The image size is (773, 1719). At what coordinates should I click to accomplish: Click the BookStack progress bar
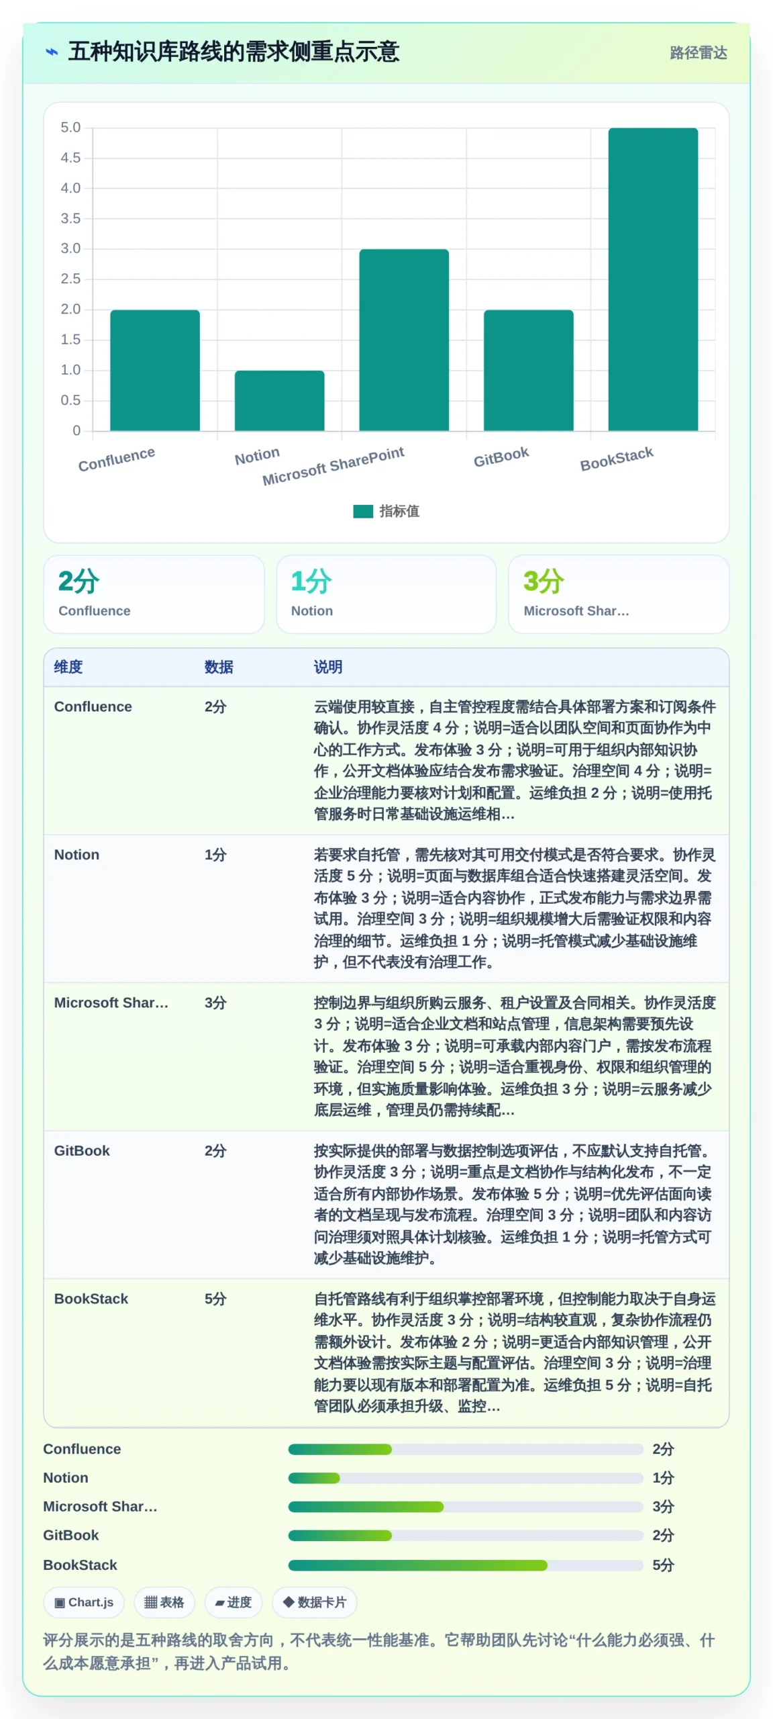click(x=465, y=1565)
